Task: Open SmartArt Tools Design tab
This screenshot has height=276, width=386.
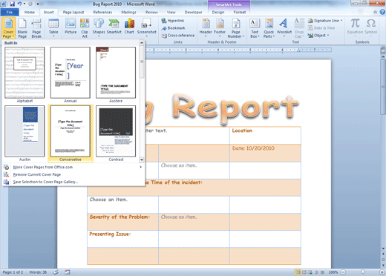Action: coord(218,12)
